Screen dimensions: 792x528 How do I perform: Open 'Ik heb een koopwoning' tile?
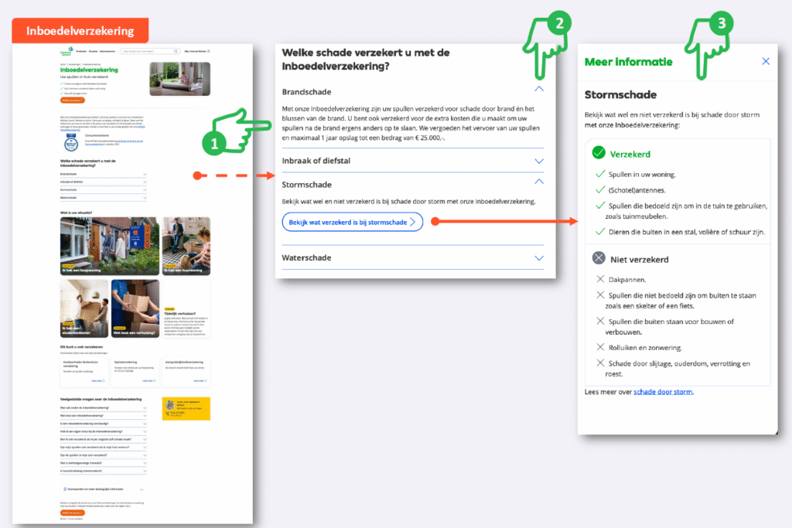(109, 246)
